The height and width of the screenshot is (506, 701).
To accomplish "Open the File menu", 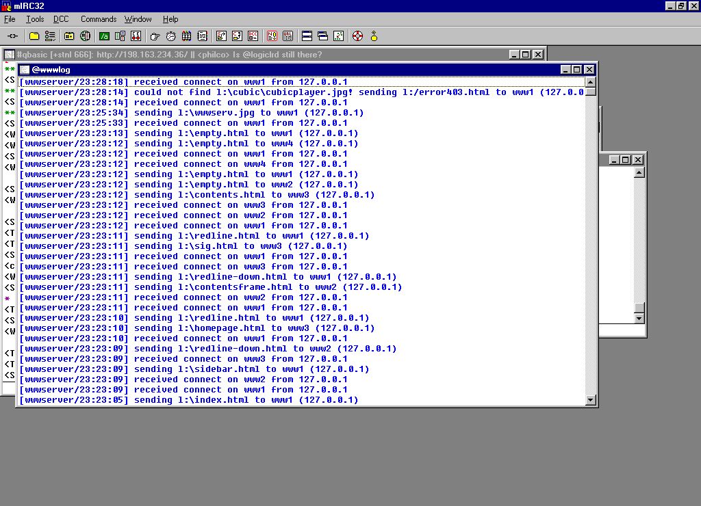I will click(x=10, y=19).
